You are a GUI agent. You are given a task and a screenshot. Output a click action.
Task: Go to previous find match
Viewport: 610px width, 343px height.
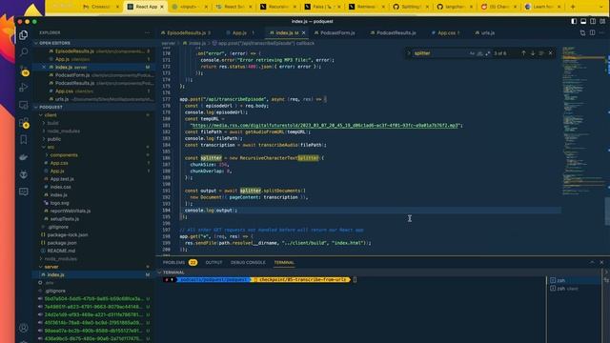(523, 53)
